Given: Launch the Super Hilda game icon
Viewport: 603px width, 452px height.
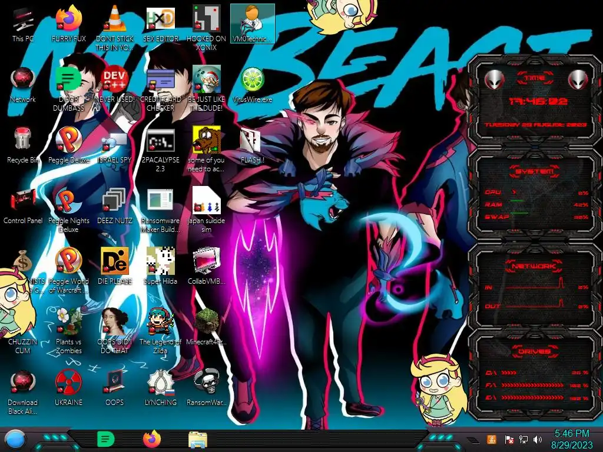Looking at the screenshot, I should tap(160, 261).
